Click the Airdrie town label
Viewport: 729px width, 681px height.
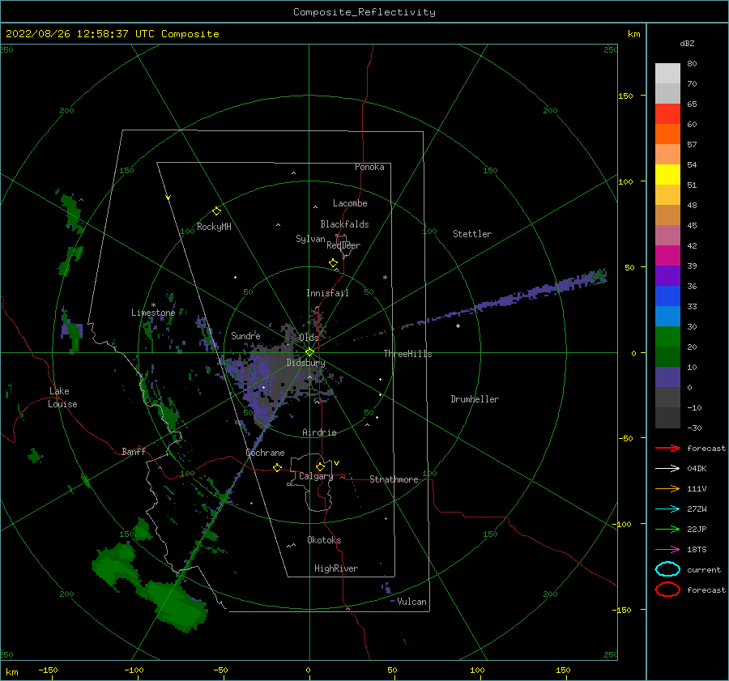[319, 432]
